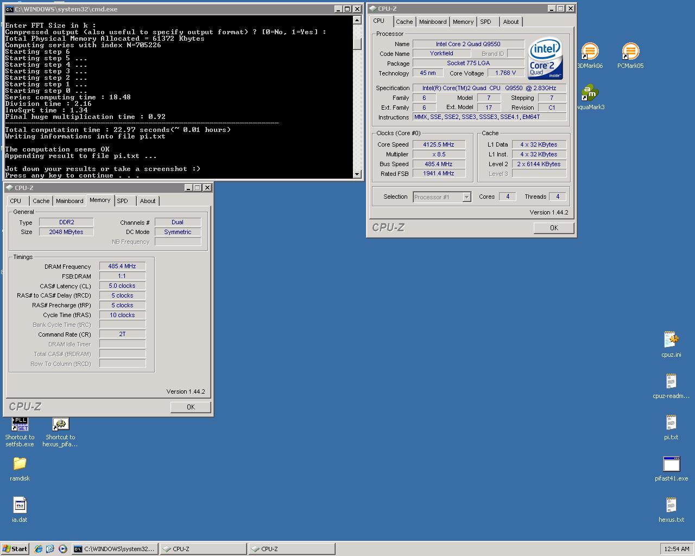Launch the AquaMark3 desktop icon
This screenshot has height=556, width=695.
coord(590,93)
